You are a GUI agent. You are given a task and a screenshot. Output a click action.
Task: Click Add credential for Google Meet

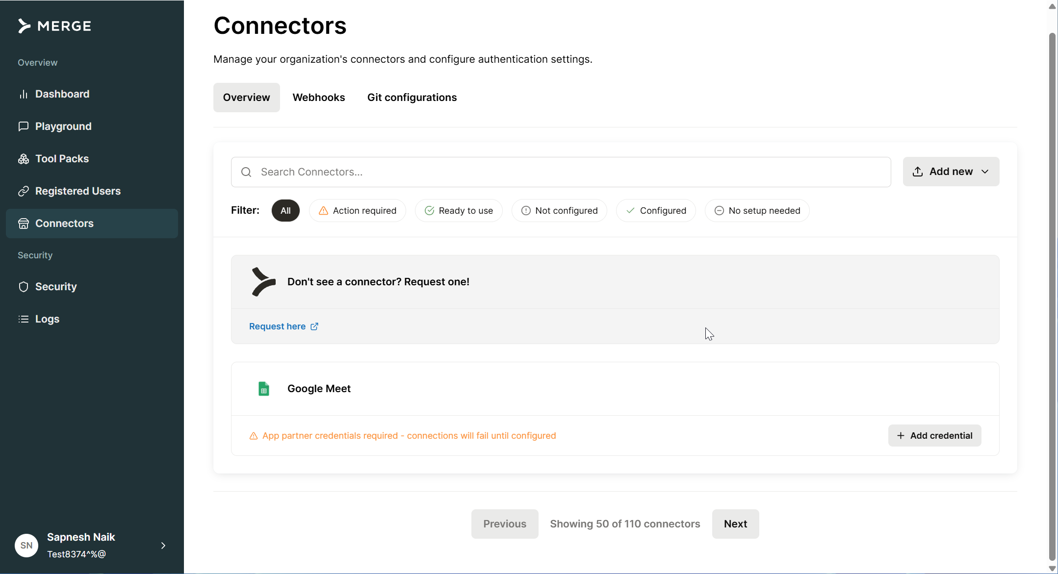coord(934,436)
